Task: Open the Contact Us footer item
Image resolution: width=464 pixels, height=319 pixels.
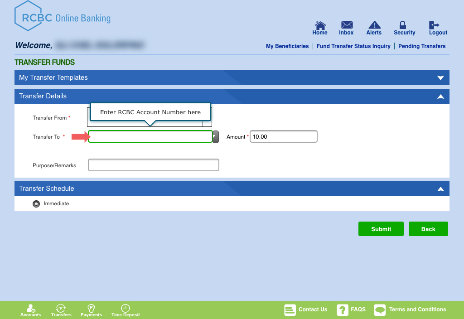Action: (306, 310)
